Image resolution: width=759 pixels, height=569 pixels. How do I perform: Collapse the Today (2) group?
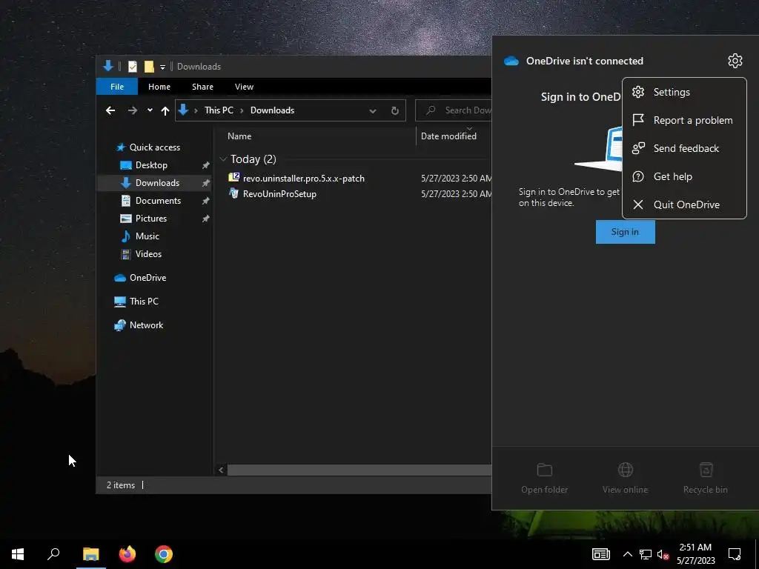point(223,159)
